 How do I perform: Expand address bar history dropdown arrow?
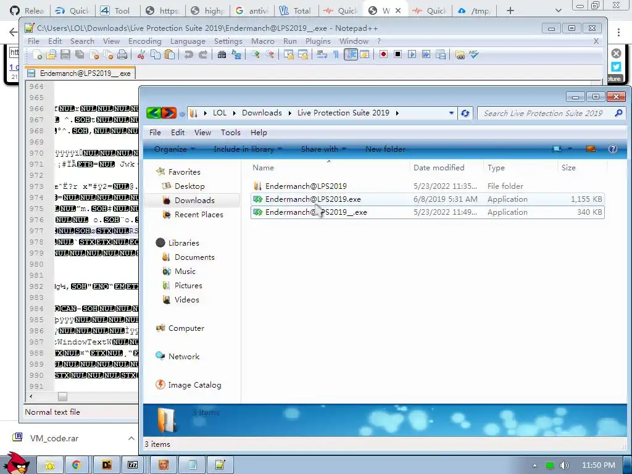click(x=451, y=114)
